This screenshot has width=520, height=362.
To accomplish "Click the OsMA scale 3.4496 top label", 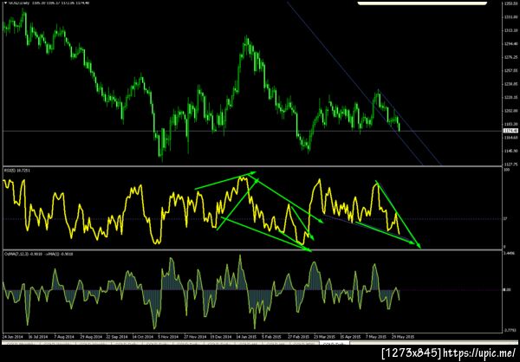I will (509, 253).
